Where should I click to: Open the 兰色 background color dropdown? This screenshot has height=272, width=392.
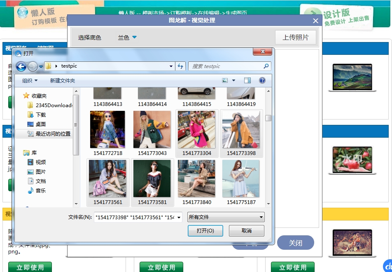click(127, 37)
